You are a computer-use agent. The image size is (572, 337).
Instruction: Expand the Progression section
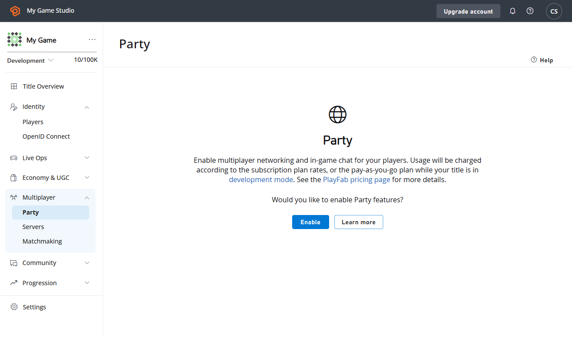click(87, 283)
